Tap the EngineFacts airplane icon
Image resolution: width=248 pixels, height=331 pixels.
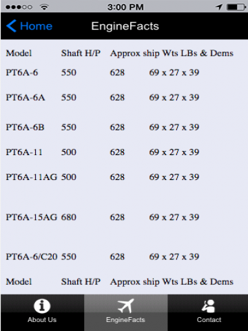click(125, 305)
